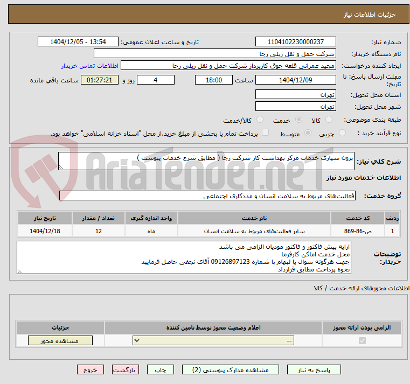Image resolution: width=410 pixels, height=384 pixels.
Task: Click the resize handle of شرح کلی نیاز box
Action: pyautogui.click(x=61, y=167)
